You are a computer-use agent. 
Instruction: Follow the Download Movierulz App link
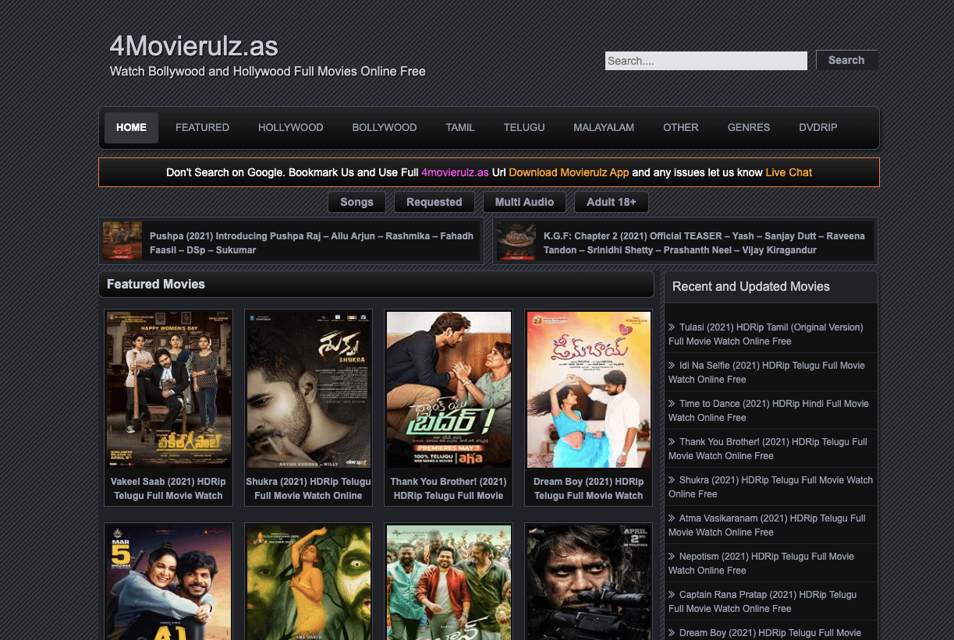[569, 172]
